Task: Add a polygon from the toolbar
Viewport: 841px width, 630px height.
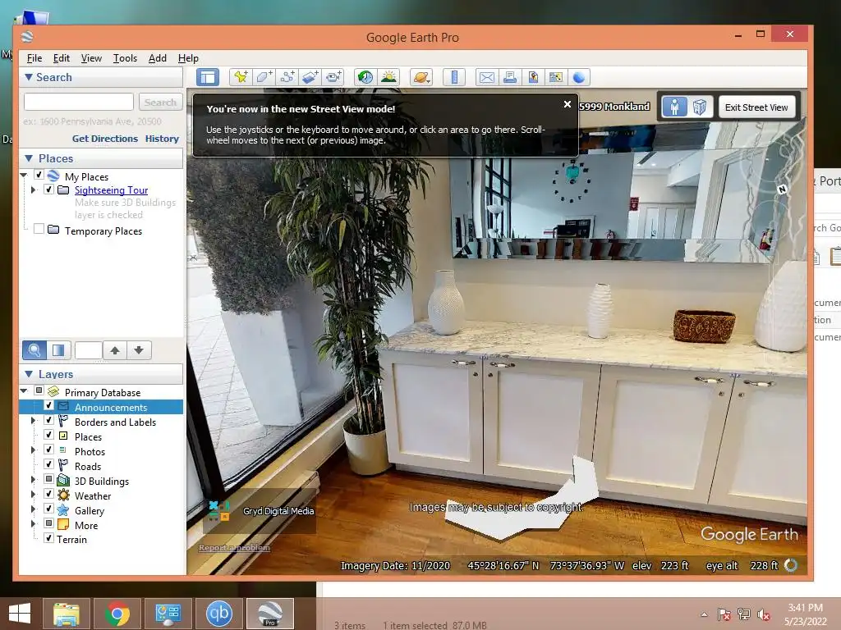Action: pyautogui.click(x=264, y=77)
